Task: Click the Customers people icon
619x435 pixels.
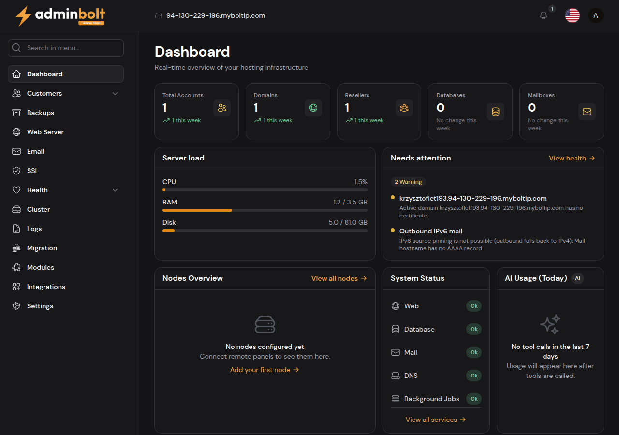Action: (x=16, y=93)
